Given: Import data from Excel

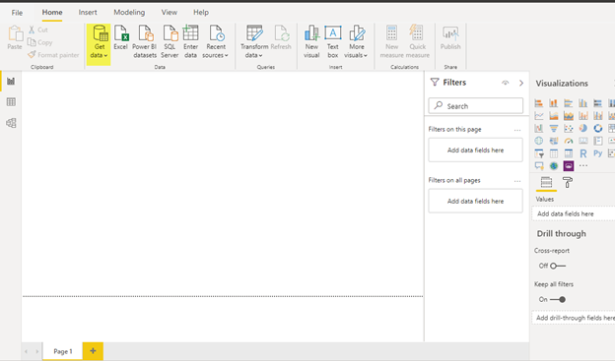Looking at the screenshot, I should (121, 37).
